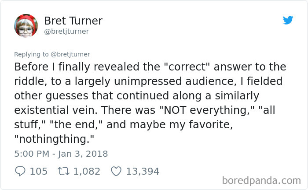This screenshot has width=308, height=190.
Task: Click the boredpanda.com watermark
Action: point(261,180)
